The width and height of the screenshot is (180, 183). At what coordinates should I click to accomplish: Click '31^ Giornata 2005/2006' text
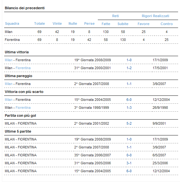pyautogui.click(x=92, y=163)
